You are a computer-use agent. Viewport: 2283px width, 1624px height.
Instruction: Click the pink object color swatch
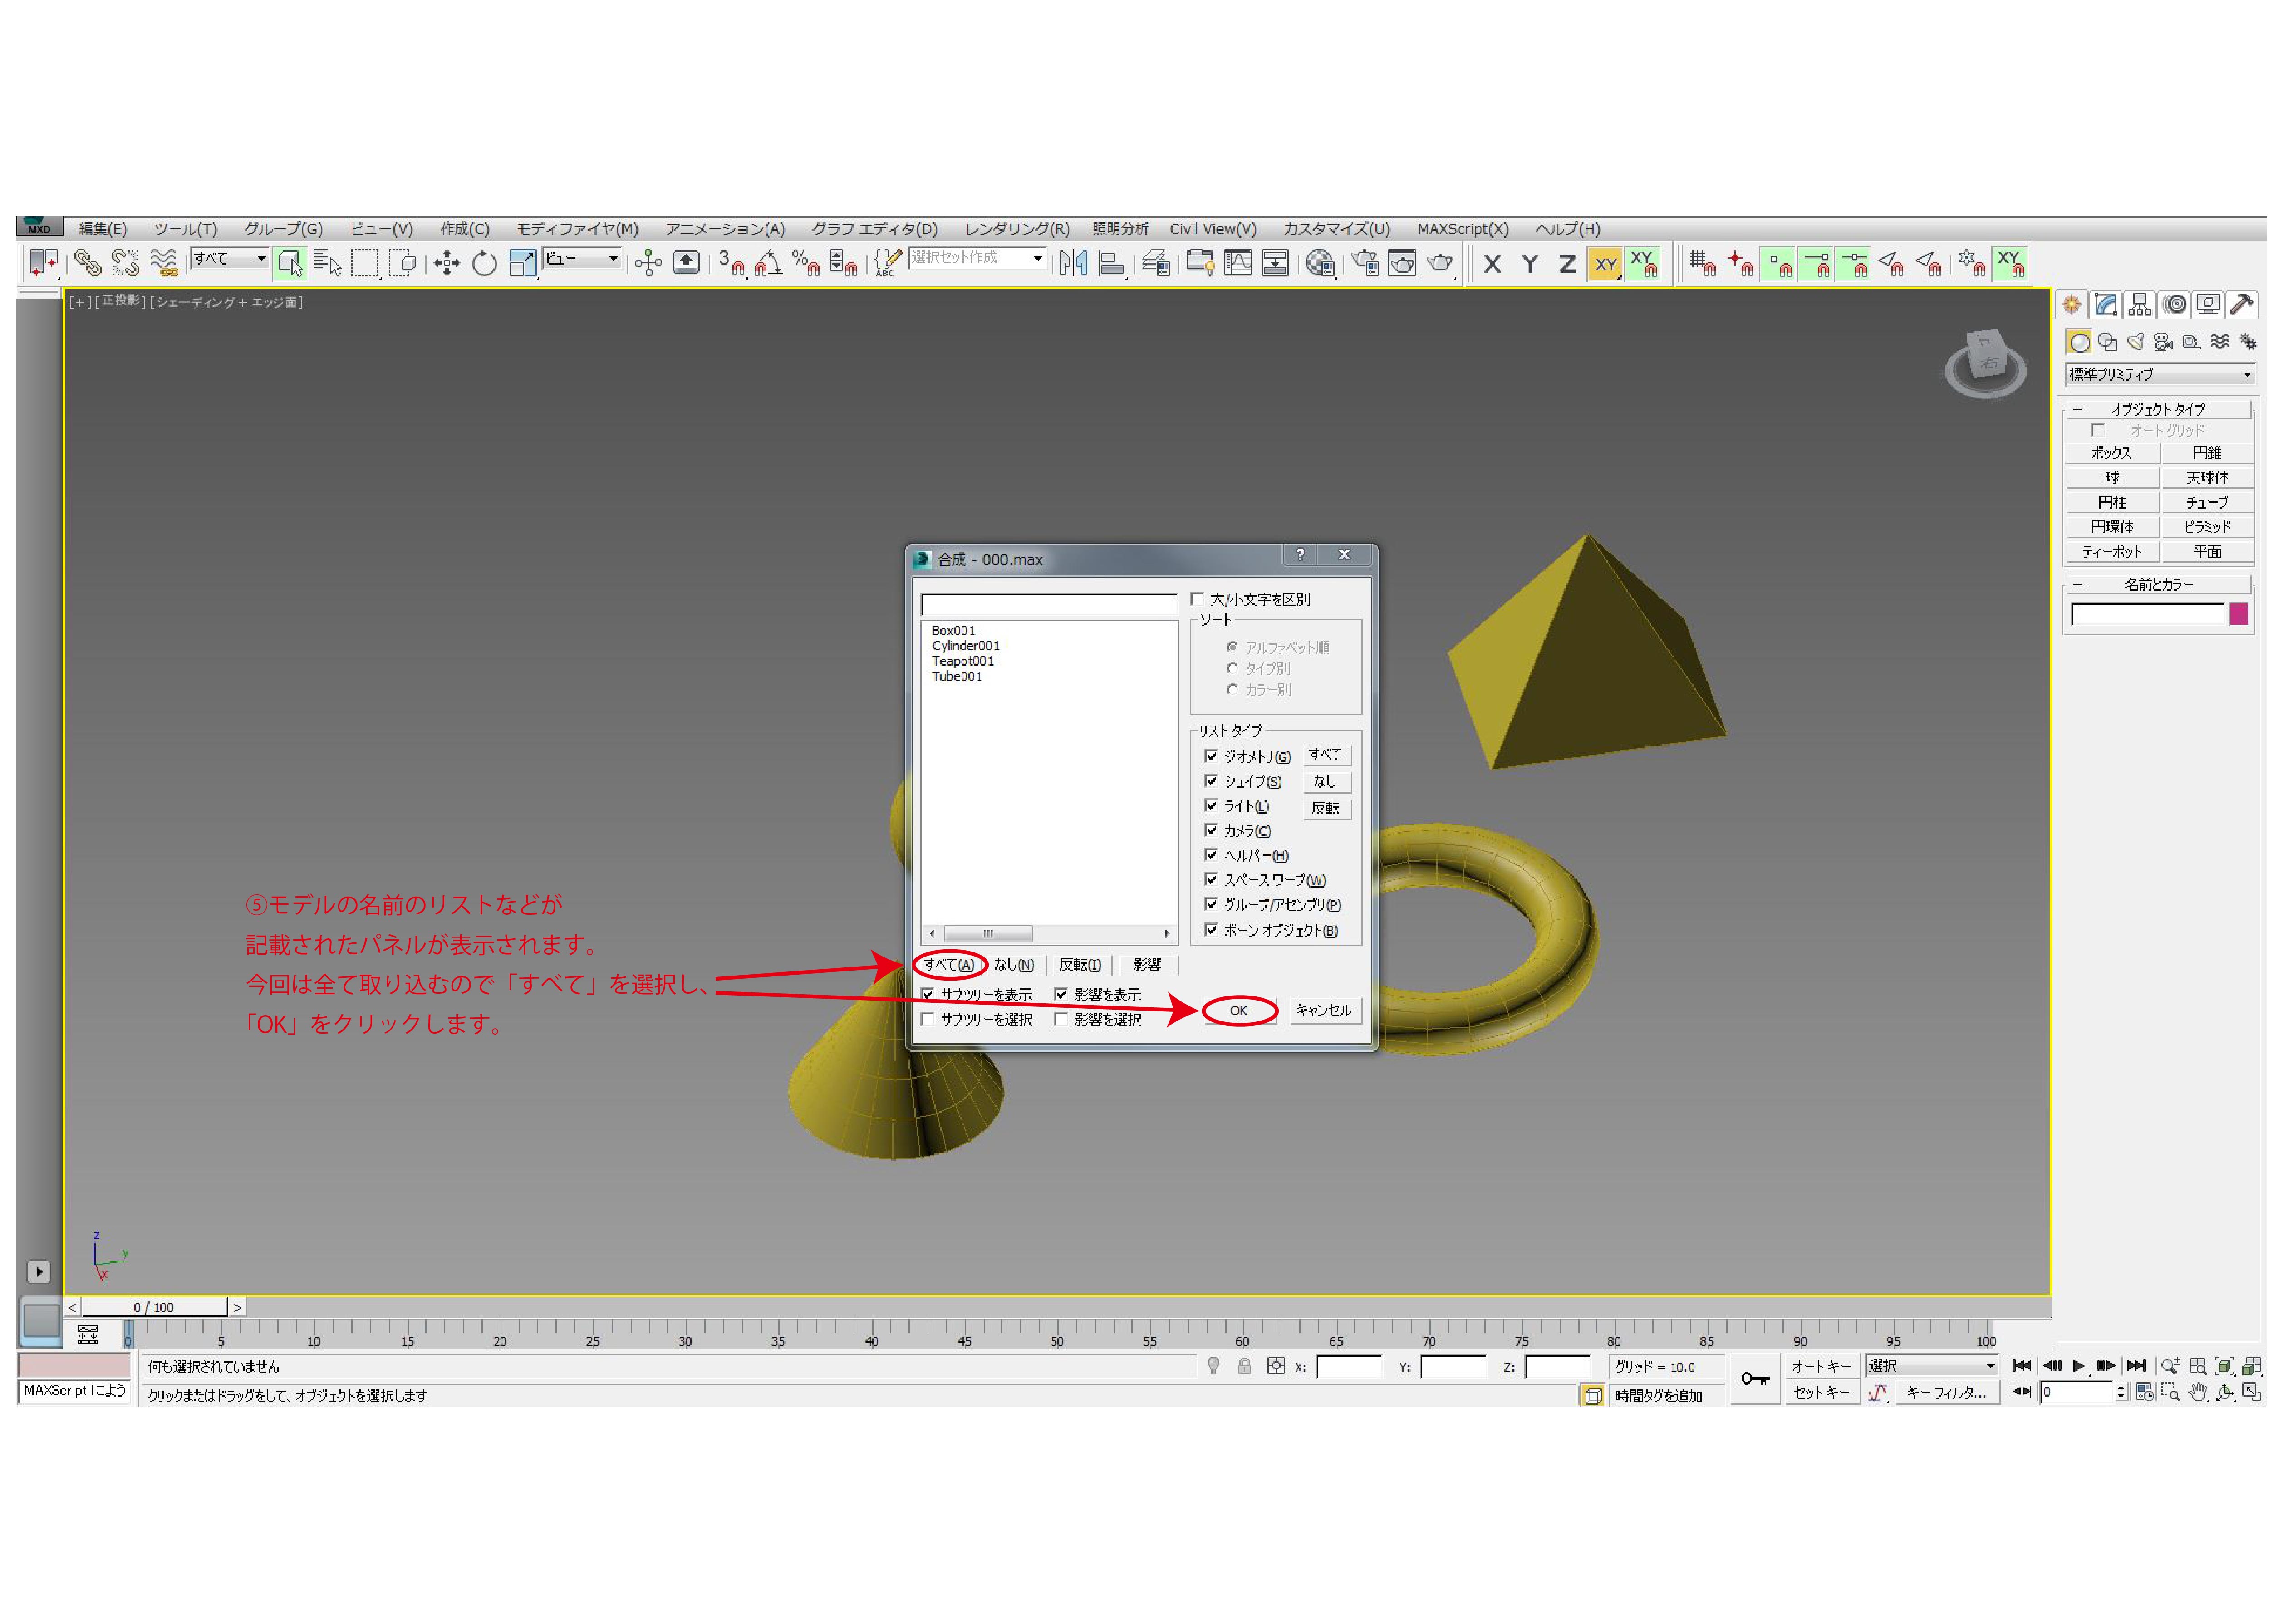point(2238,614)
